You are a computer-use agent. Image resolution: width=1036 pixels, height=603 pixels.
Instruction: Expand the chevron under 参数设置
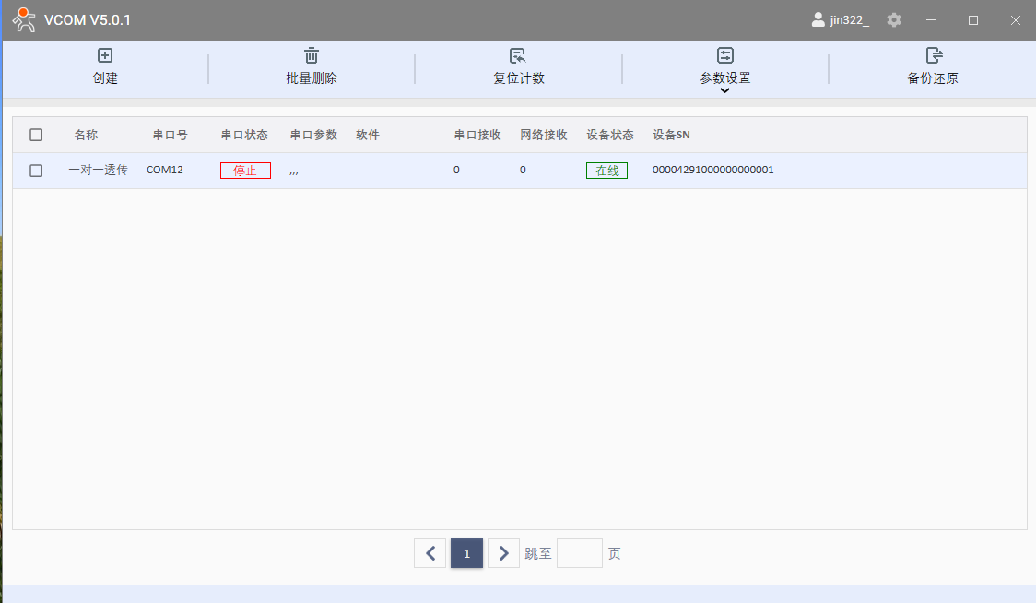[x=724, y=90]
